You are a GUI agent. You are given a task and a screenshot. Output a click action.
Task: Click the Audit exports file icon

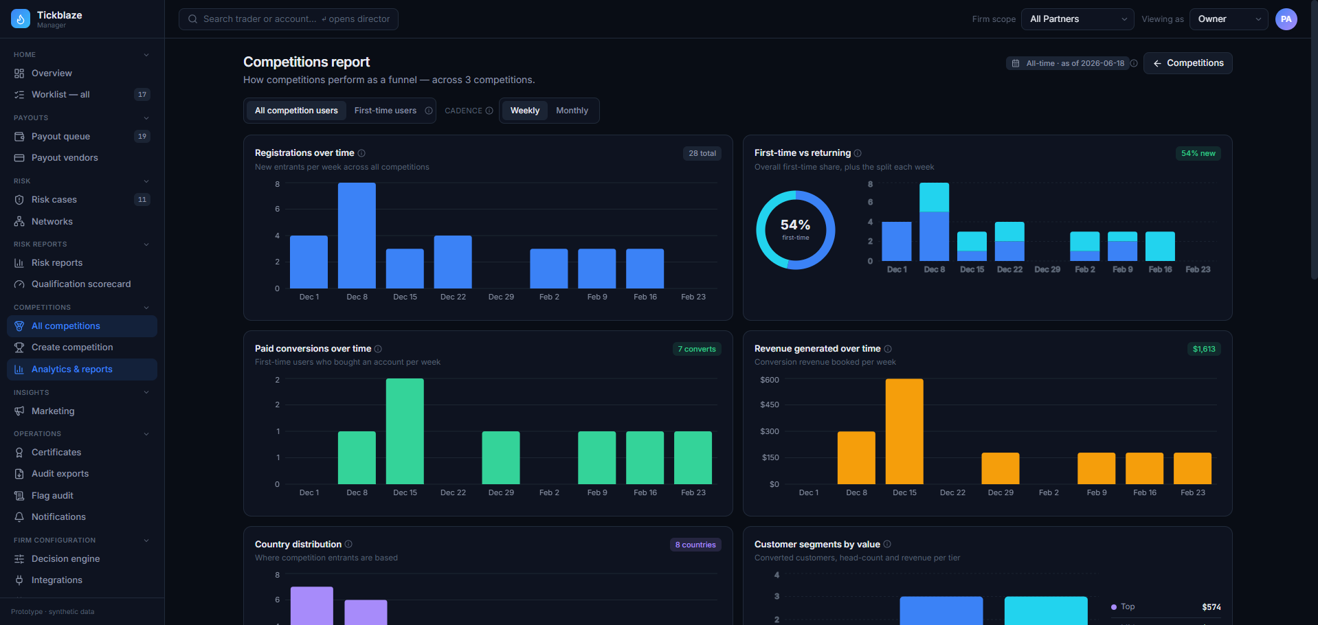(19, 474)
